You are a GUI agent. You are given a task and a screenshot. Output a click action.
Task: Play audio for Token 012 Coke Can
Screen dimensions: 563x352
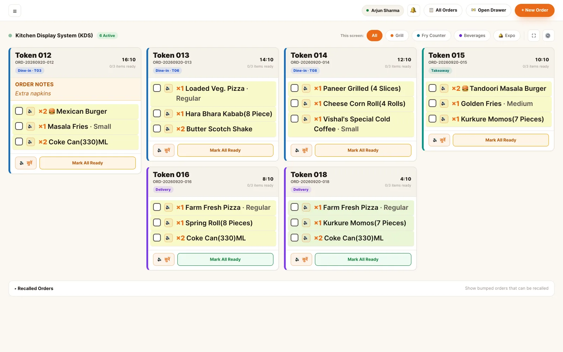coord(30,142)
